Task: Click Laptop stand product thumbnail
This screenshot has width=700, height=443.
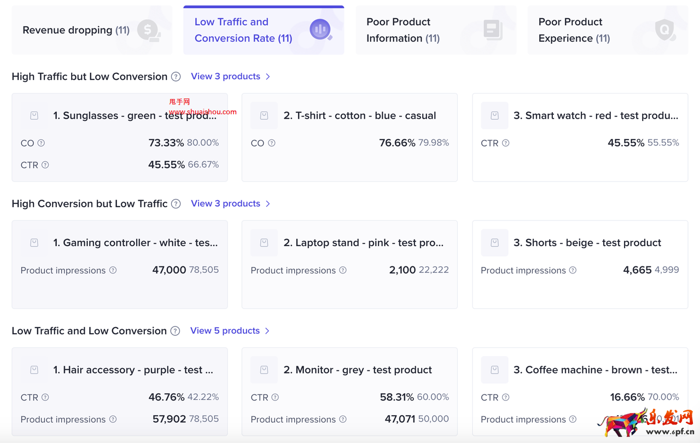Action: pos(264,243)
